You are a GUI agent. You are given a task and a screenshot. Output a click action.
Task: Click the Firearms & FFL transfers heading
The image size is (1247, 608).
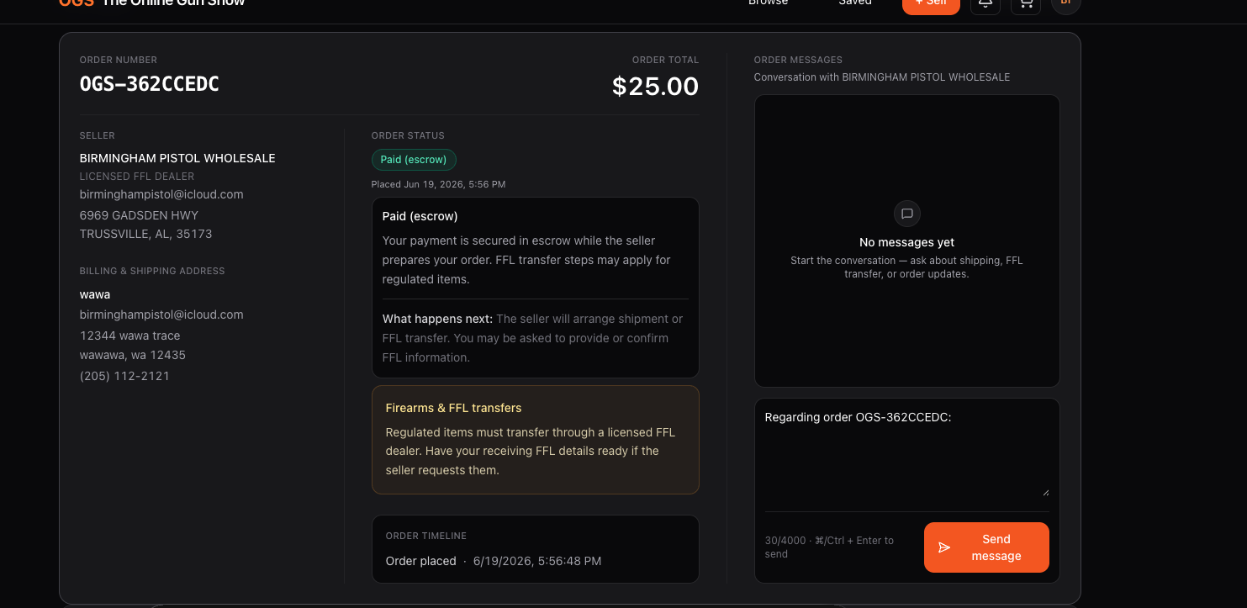click(x=453, y=408)
